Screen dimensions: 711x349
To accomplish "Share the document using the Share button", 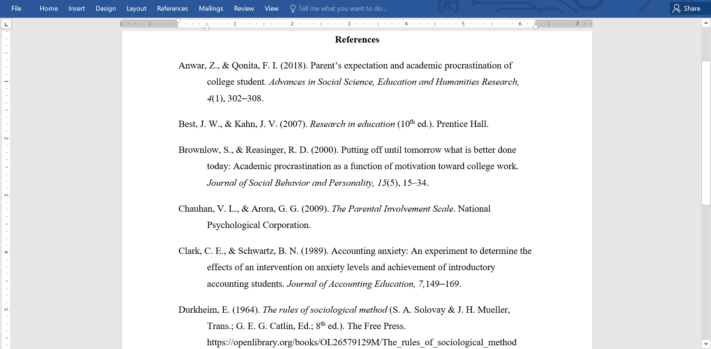I will (687, 9).
